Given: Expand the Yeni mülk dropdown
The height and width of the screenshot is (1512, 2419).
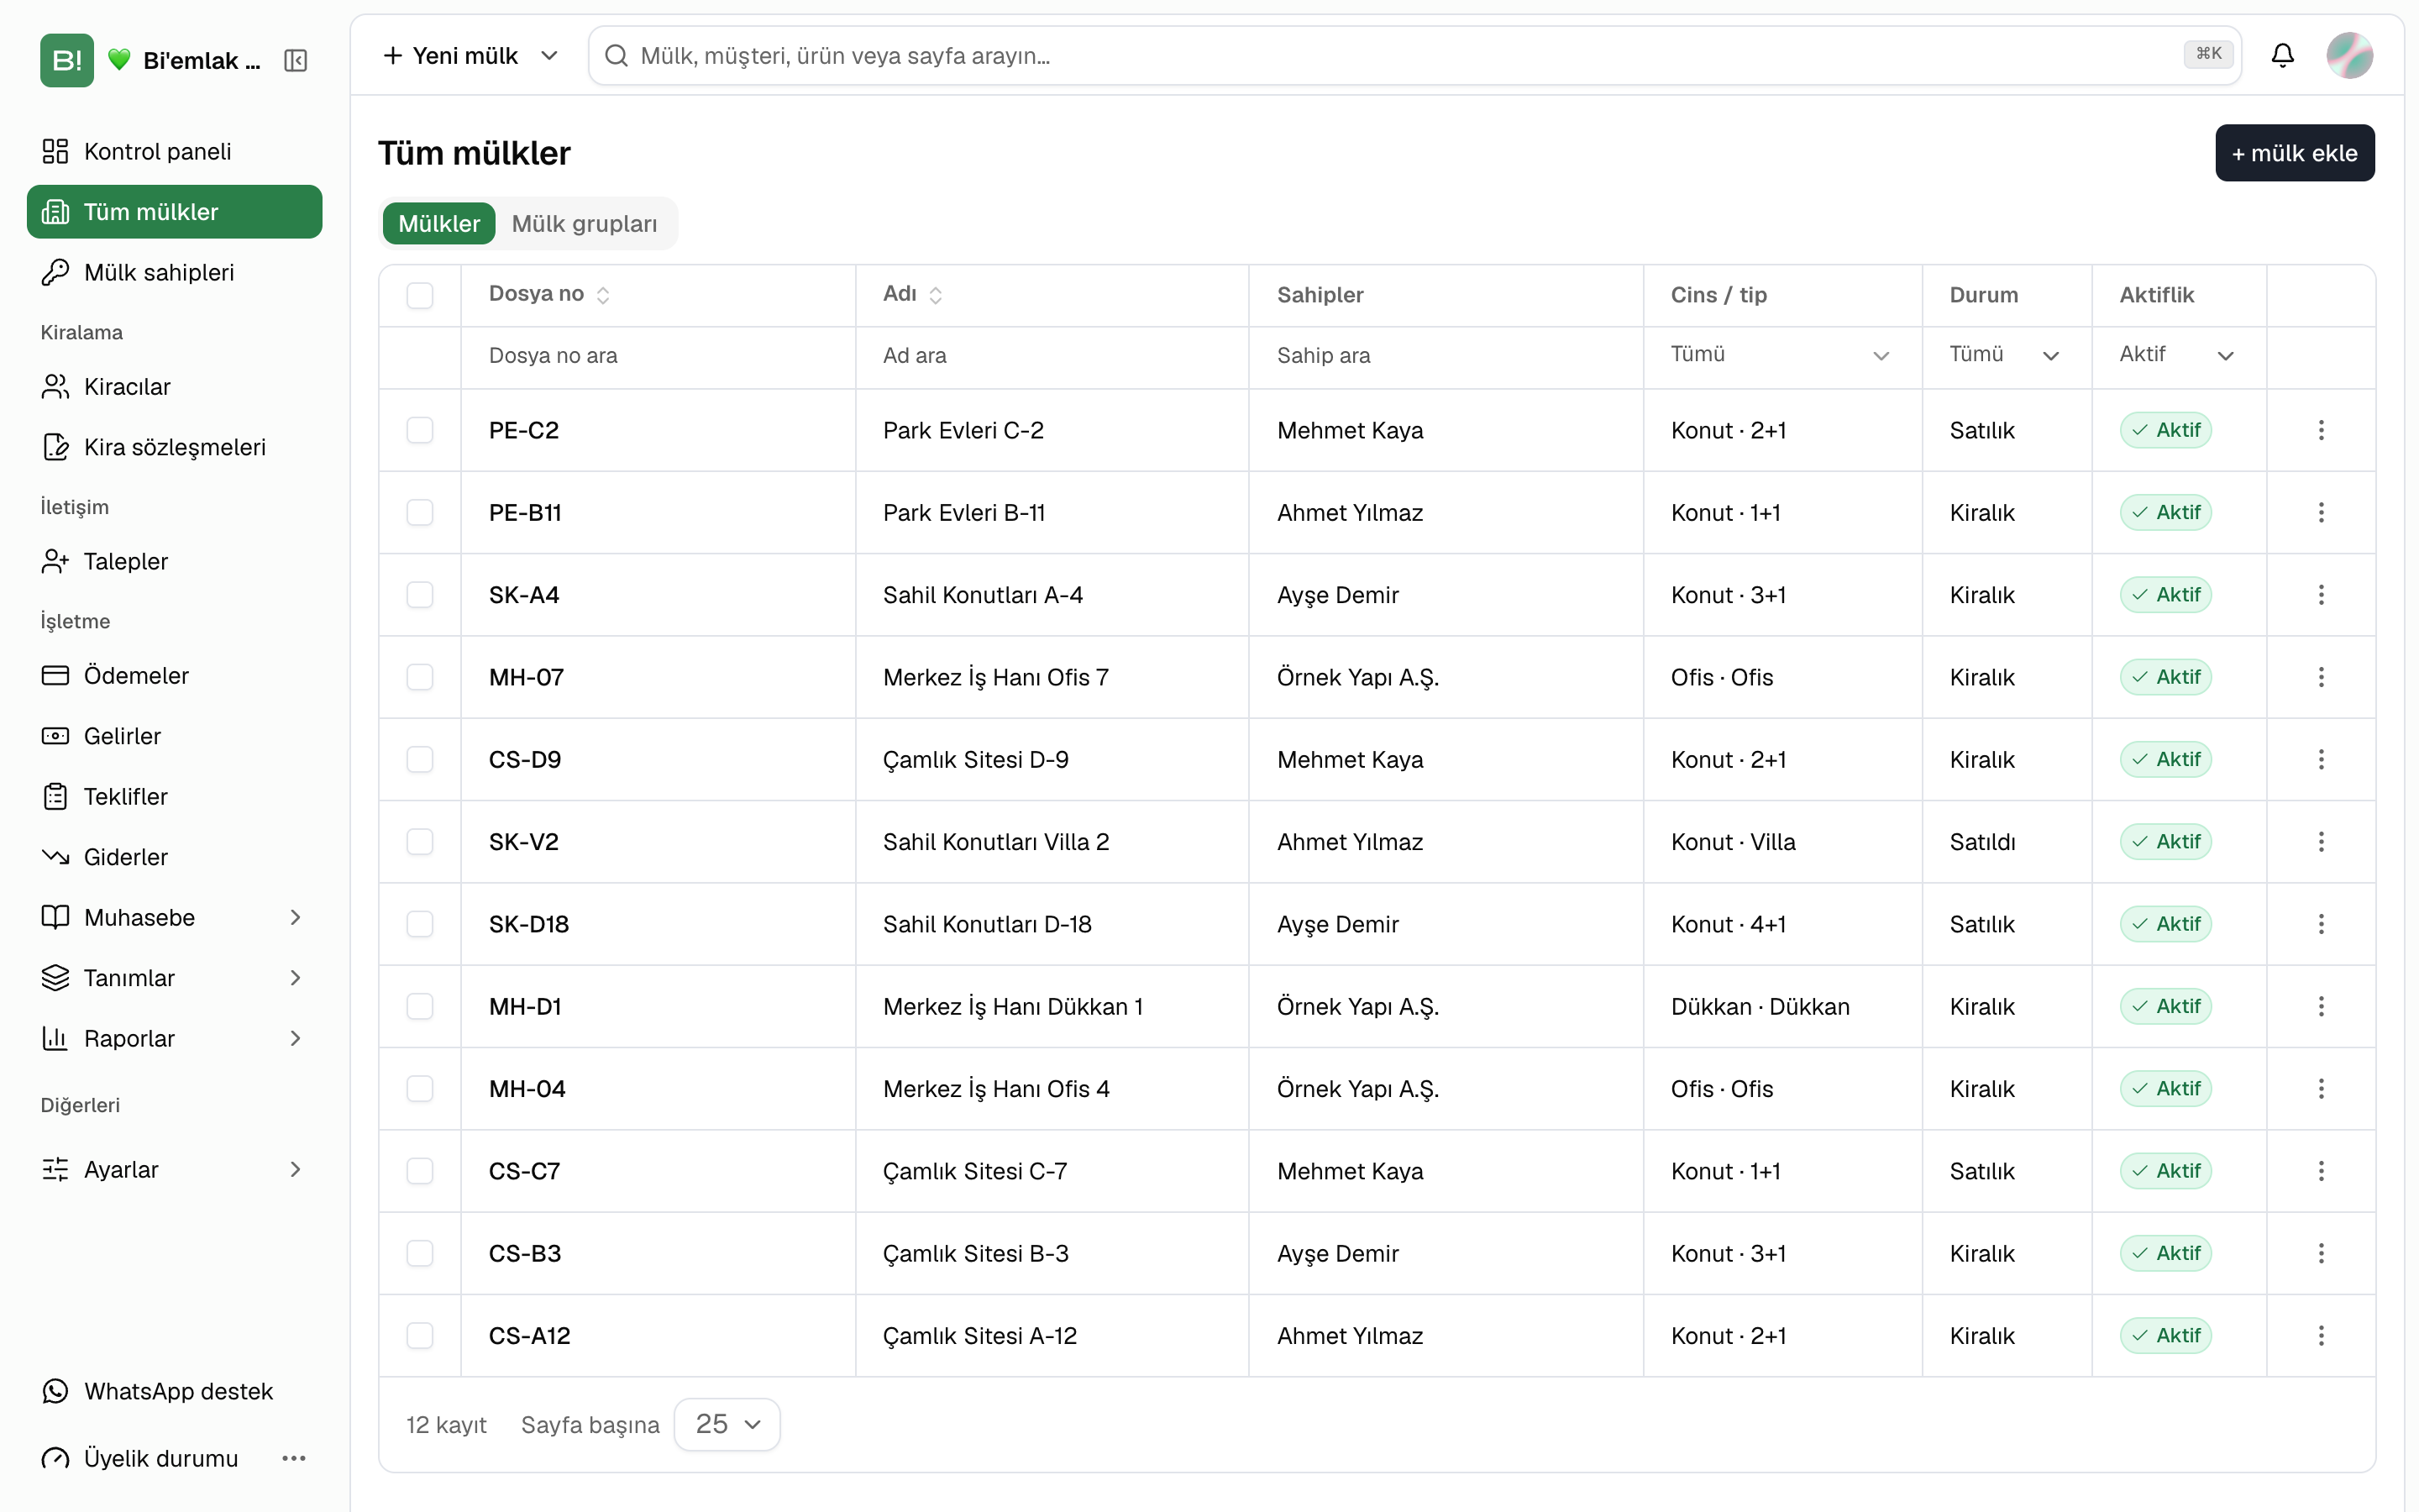Looking at the screenshot, I should point(548,56).
